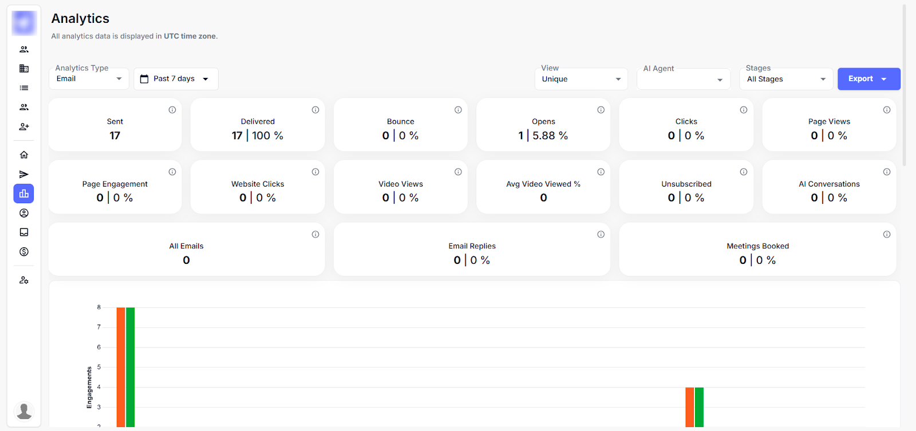Viewport: 916px width, 431px height.
Task: Click the user avatar at sidebar bottom
Action: 24,410
